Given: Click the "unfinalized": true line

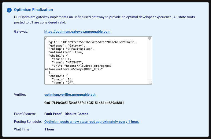Looking at the screenshot, I should tap(66, 52).
